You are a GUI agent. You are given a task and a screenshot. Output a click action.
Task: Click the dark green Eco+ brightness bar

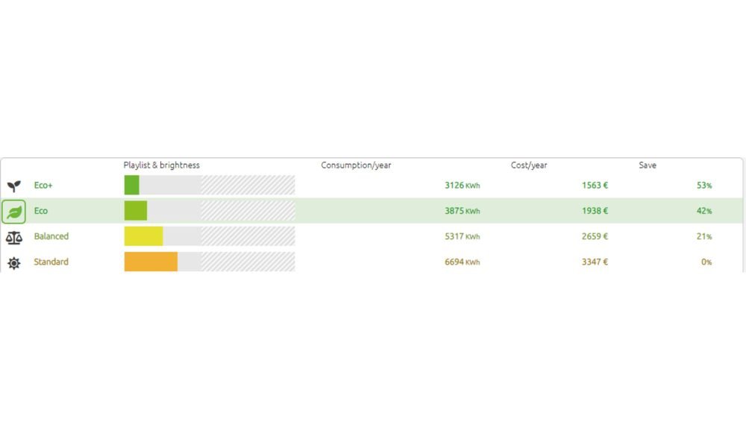pos(131,186)
